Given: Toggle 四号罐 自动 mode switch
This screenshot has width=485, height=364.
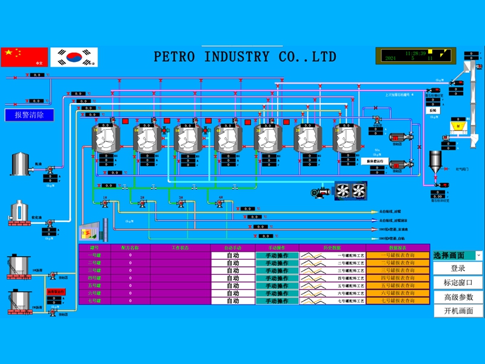Looking at the screenshot, I should 233,278.
